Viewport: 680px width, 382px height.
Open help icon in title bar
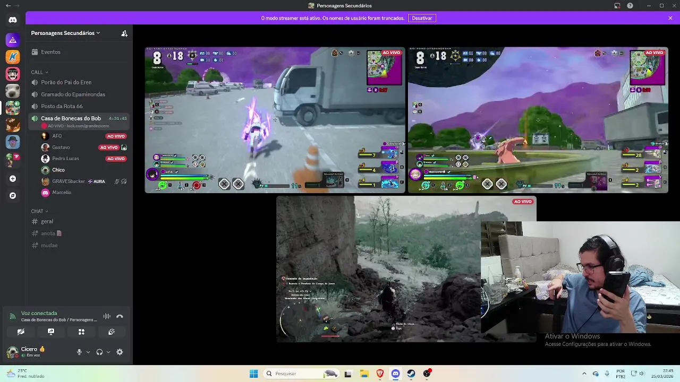(630, 5)
